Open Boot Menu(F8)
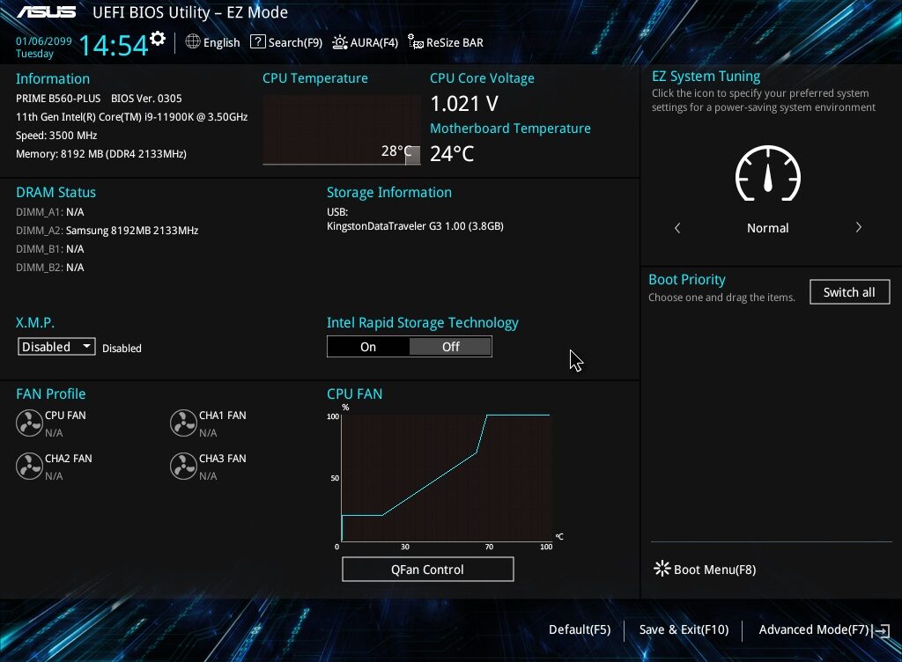902x662 pixels. tap(714, 570)
